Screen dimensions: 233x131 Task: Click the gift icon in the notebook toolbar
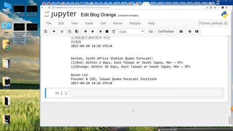190,32
